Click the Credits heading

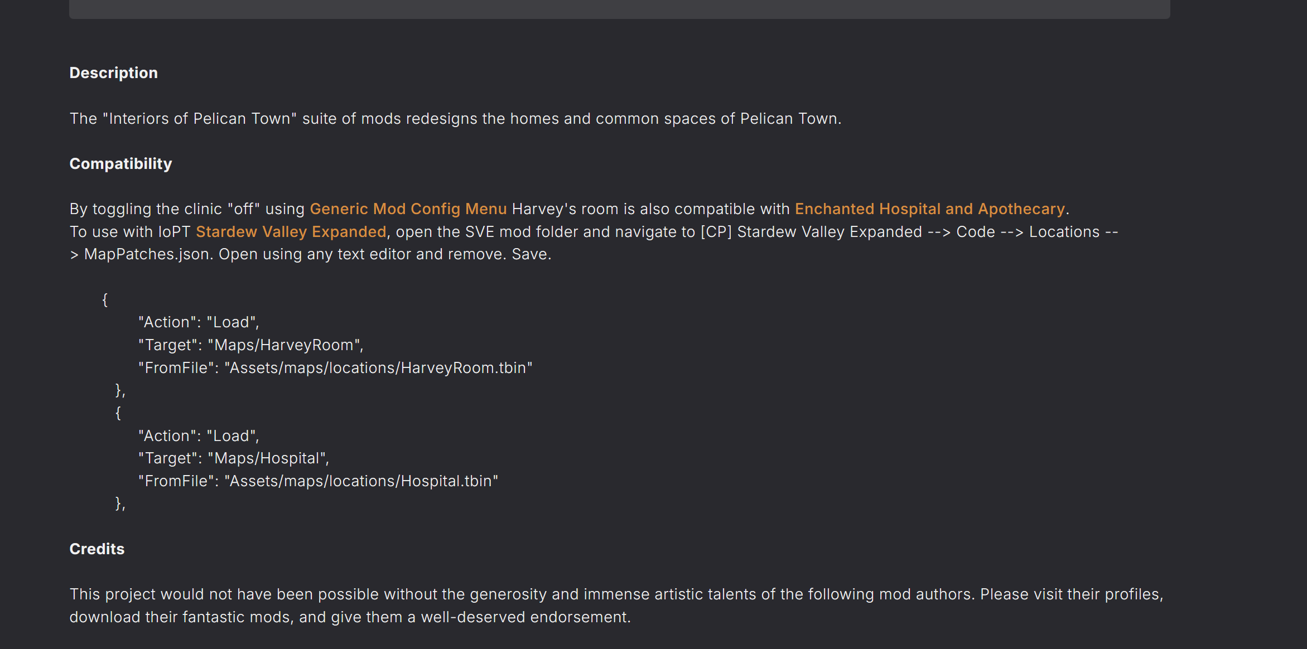tap(97, 549)
